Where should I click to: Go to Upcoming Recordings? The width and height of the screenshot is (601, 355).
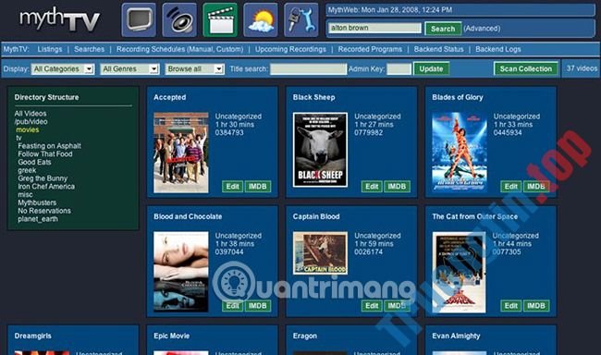(x=290, y=49)
